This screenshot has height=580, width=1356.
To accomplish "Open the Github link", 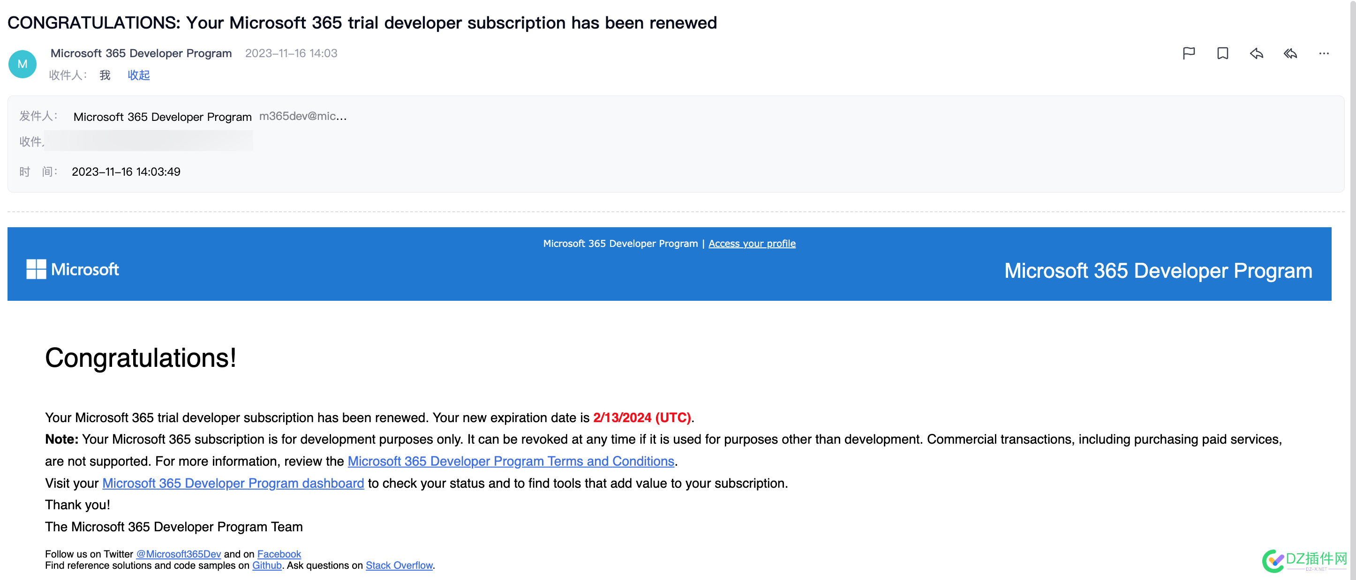I will [x=267, y=565].
